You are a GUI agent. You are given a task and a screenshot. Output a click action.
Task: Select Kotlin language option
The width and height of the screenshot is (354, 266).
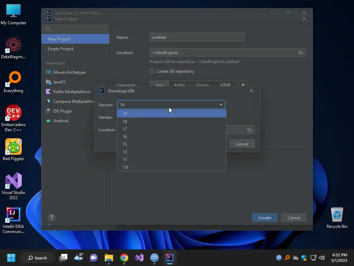click(x=179, y=85)
